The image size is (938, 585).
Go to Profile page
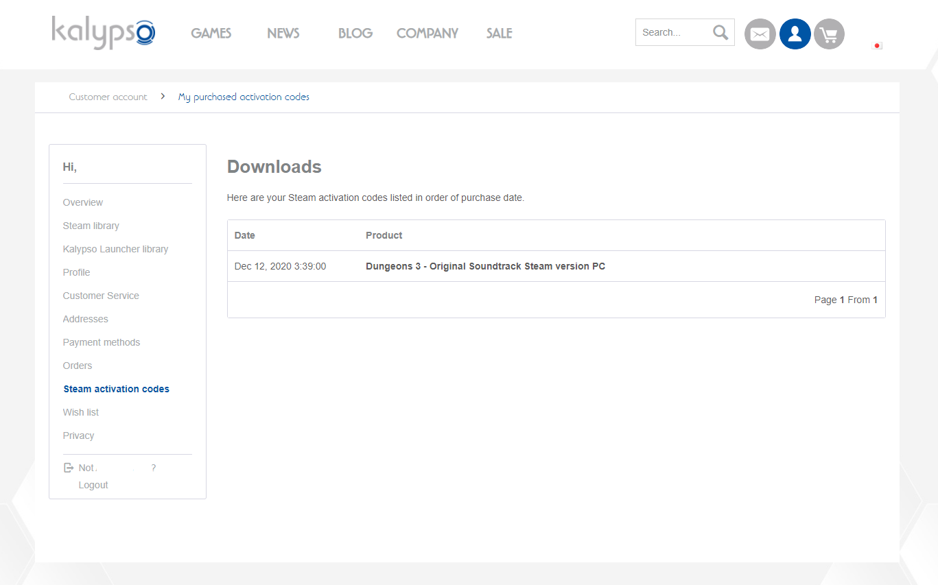[x=77, y=272]
